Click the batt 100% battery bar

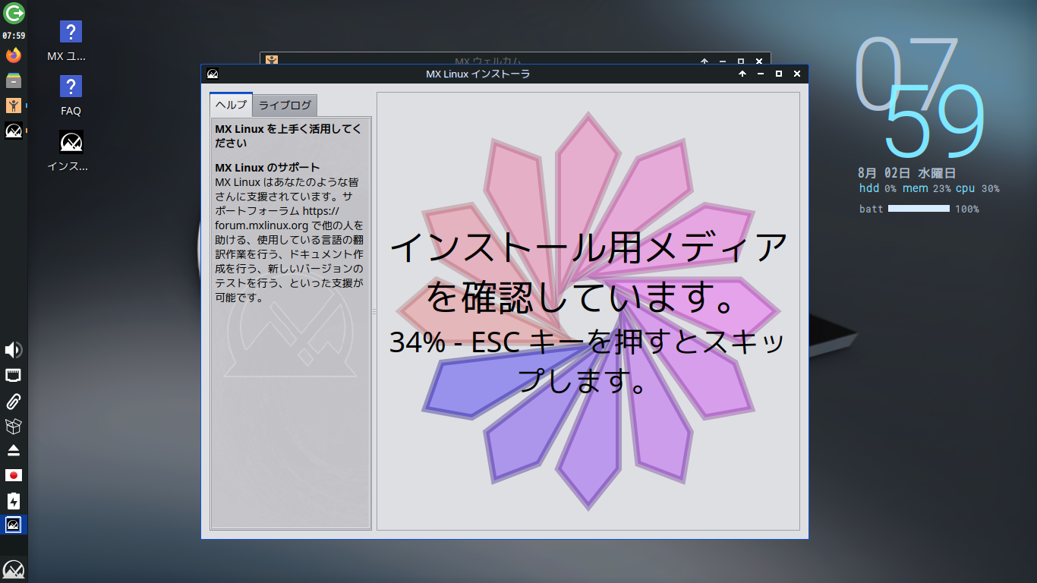[x=919, y=208]
